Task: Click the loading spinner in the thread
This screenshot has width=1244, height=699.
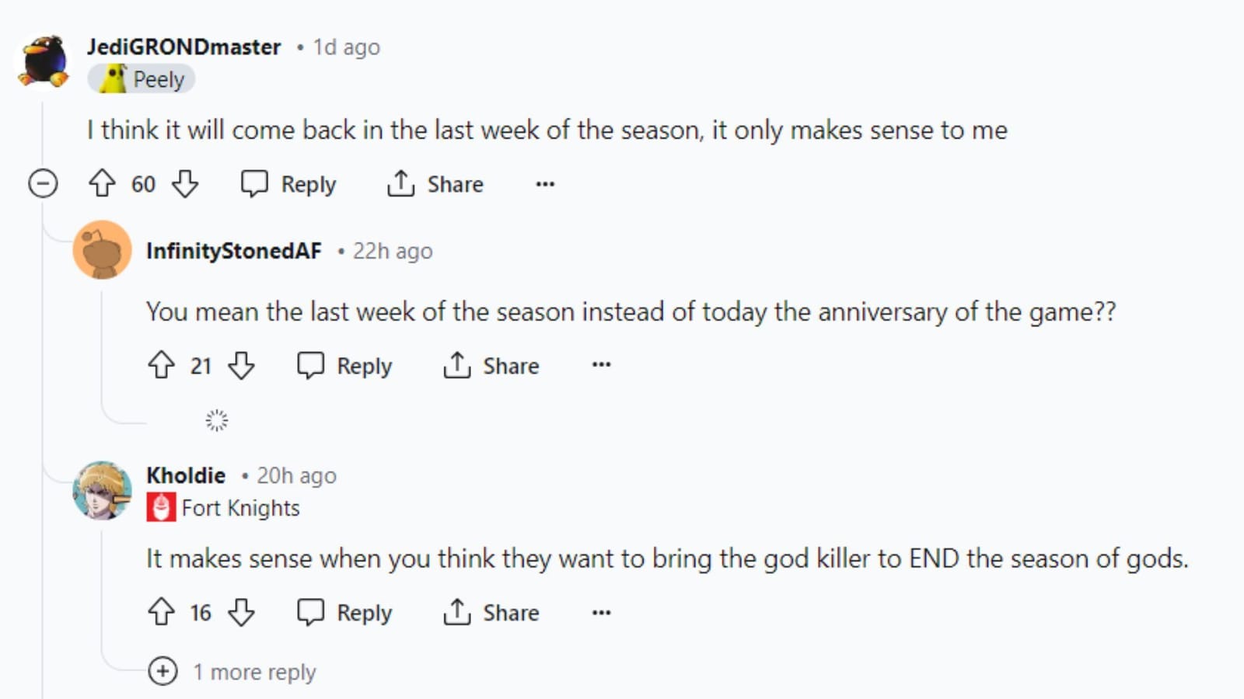Action: point(216,419)
